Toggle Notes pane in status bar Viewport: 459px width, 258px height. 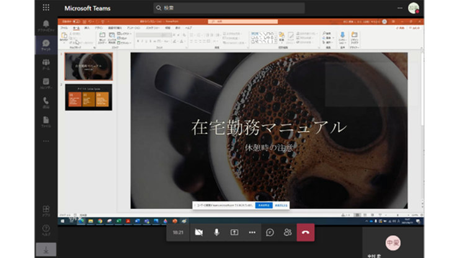pyautogui.click(x=345, y=215)
